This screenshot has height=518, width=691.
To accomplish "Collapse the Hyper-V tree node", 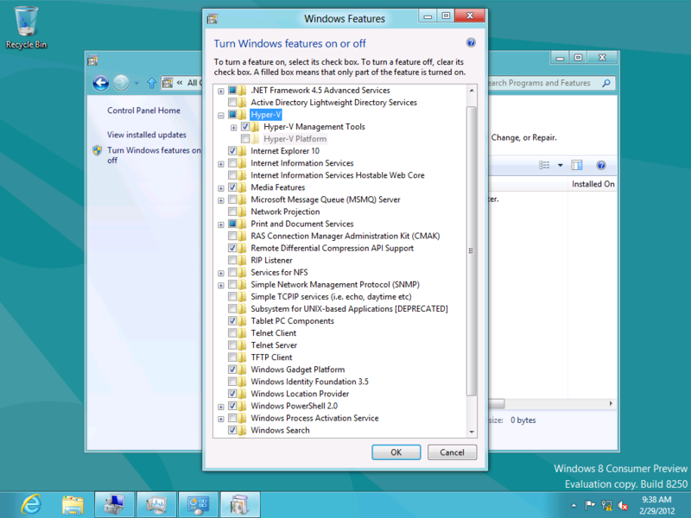I will pos(220,114).
